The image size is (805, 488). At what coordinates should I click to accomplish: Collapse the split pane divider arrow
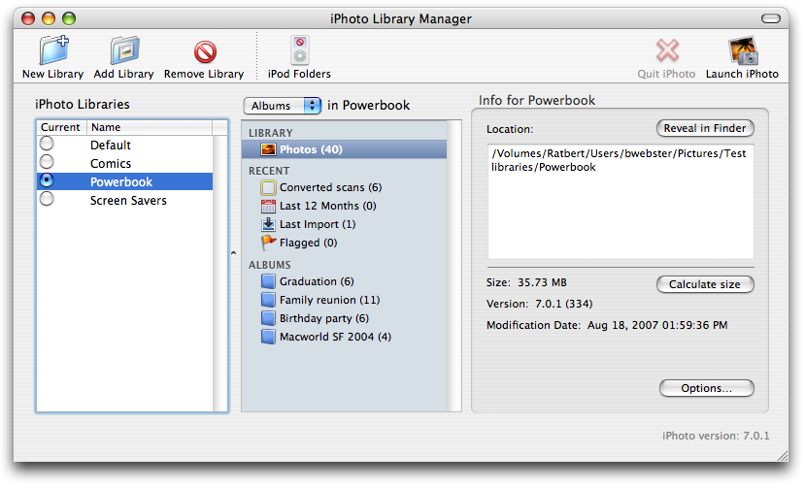233,253
